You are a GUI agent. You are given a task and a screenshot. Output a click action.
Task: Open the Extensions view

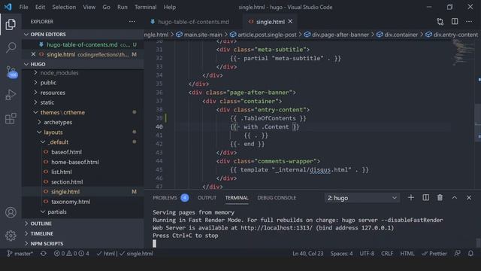point(11,119)
